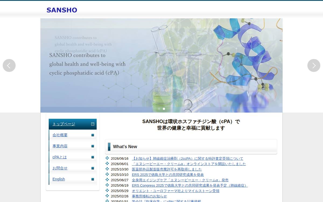Click the date 2026/06/01
This screenshot has width=323, height=202.
click(x=120, y=164)
